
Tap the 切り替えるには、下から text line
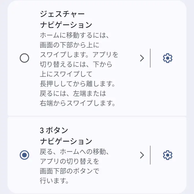(x=76, y=64)
